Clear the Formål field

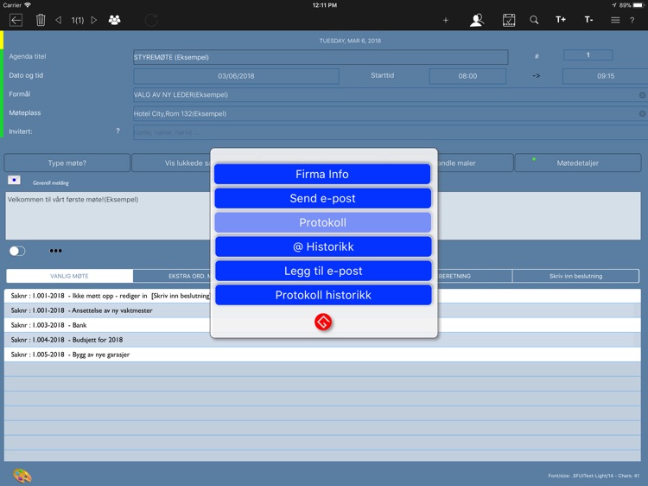642,95
